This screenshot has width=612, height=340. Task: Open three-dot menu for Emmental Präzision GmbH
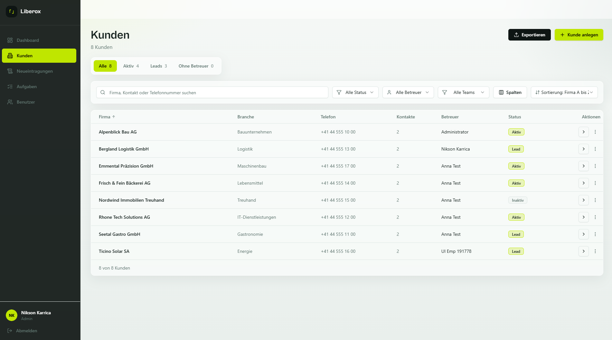(x=595, y=166)
